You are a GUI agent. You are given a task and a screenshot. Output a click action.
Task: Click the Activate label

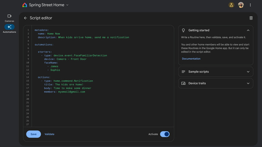click(x=153, y=134)
